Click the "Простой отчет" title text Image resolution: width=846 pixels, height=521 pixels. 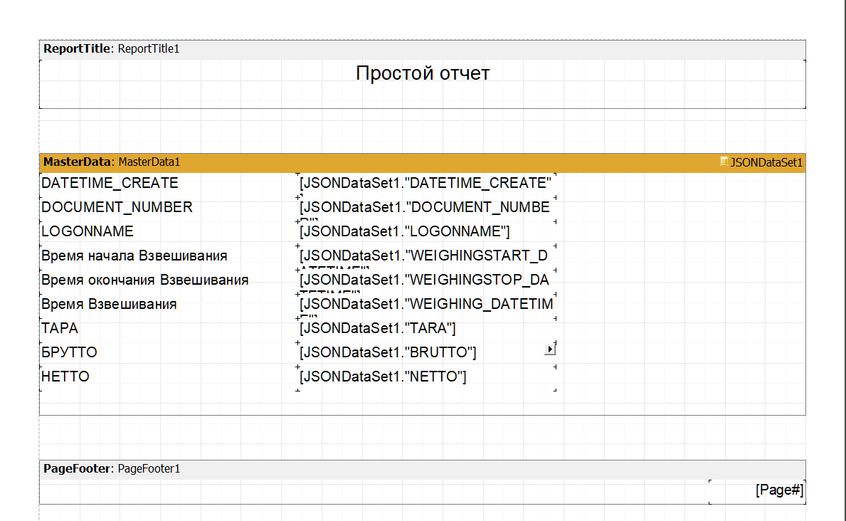(x=423, y=73)
